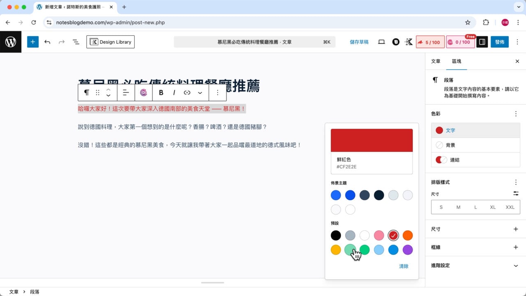The width and height of the screenshot is (526, 296).
Task: Insert a link using the link icon
Action: (187, 92)
